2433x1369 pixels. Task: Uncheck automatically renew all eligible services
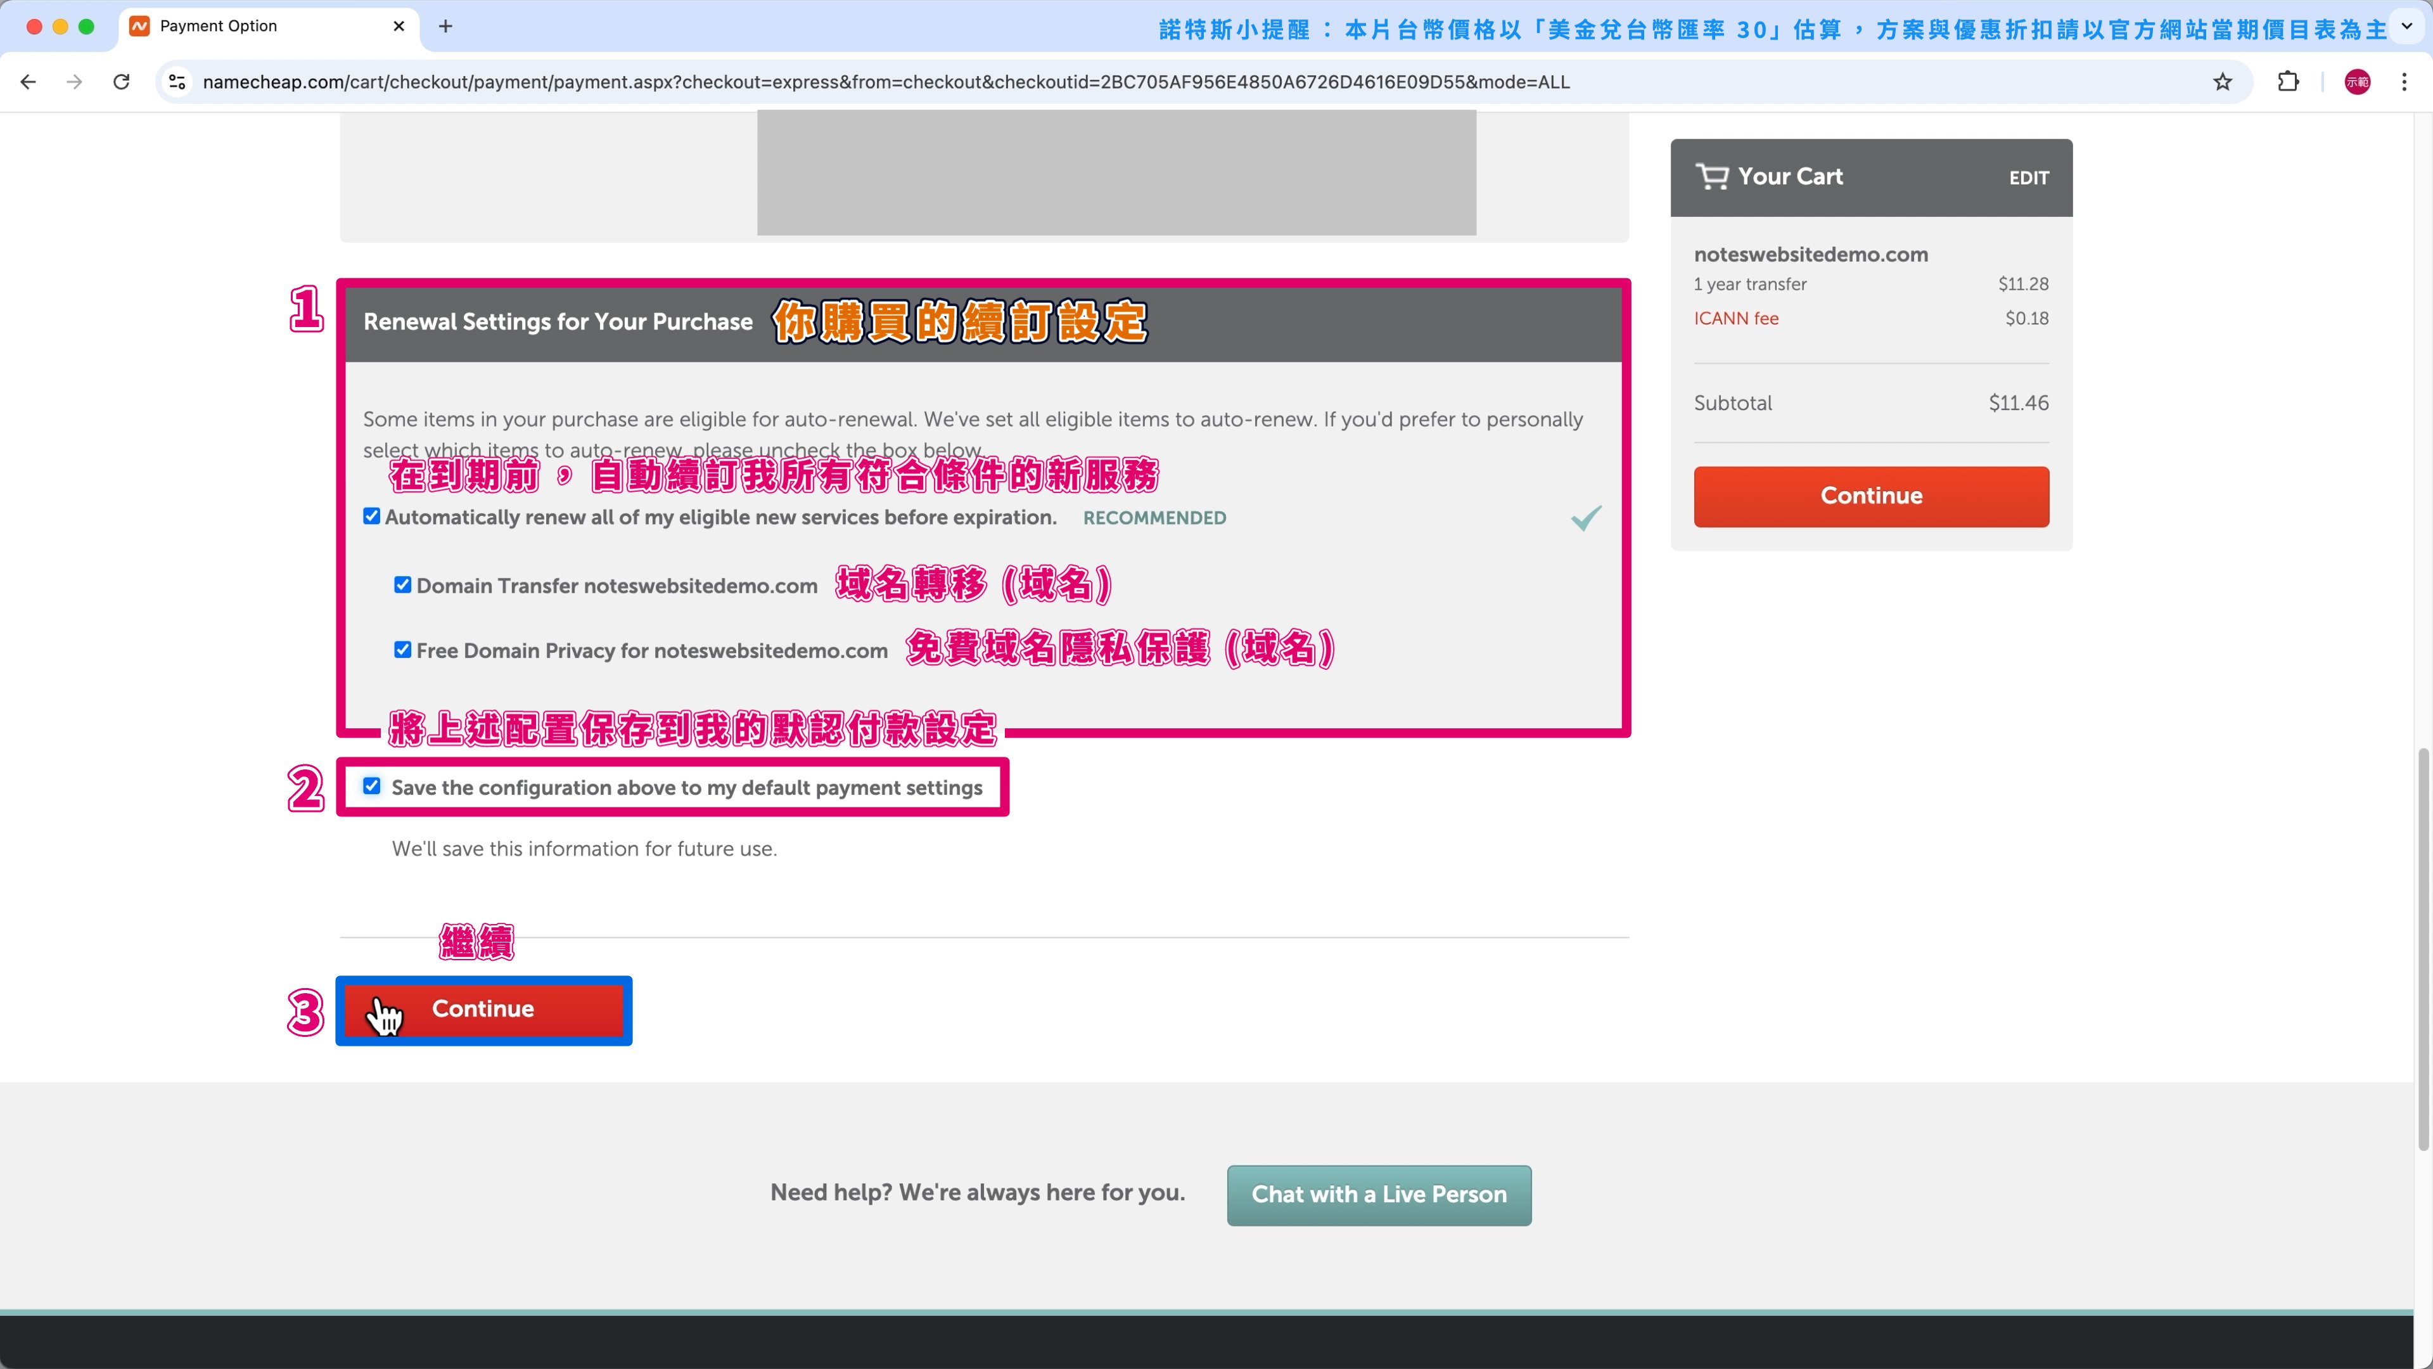[372, 516]
